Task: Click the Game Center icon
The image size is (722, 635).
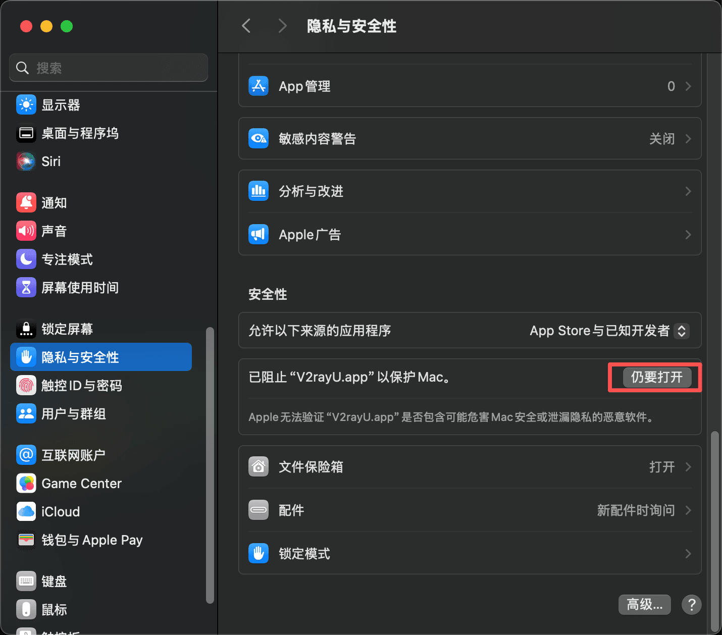Action: pyautogui.click(x=26, y=484)
